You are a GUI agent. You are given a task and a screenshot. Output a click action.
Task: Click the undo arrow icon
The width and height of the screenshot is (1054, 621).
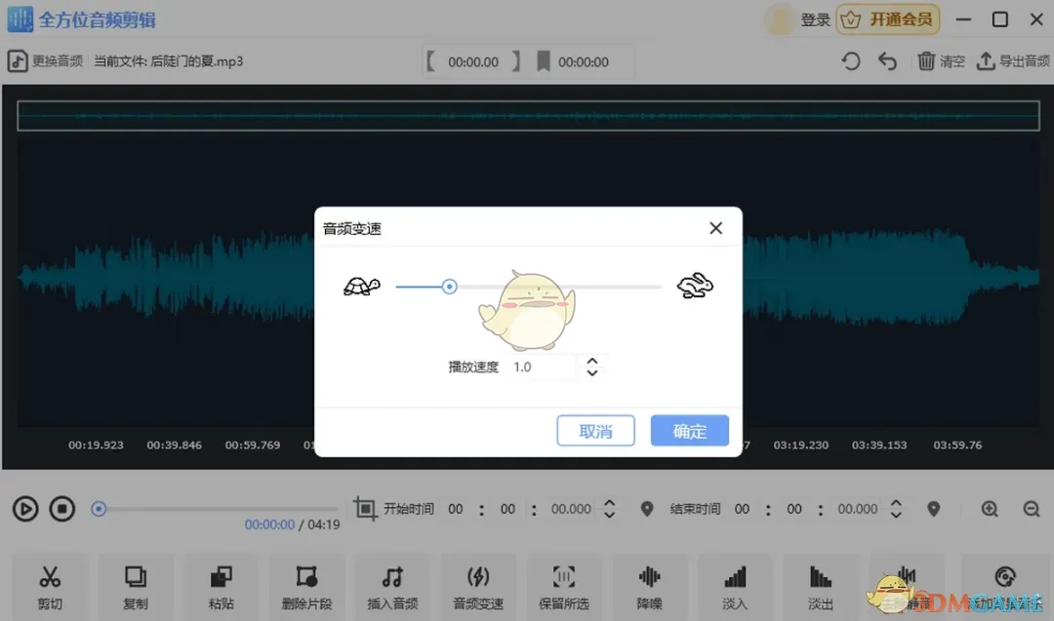point(886,60)
